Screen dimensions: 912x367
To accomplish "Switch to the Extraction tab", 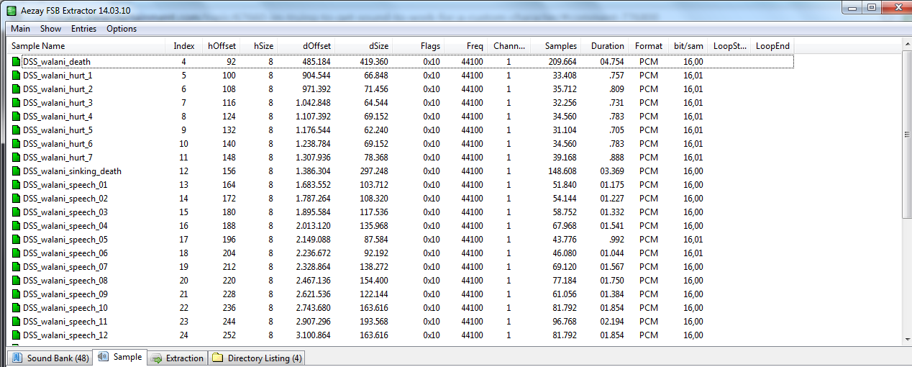I will coord(178,358).
